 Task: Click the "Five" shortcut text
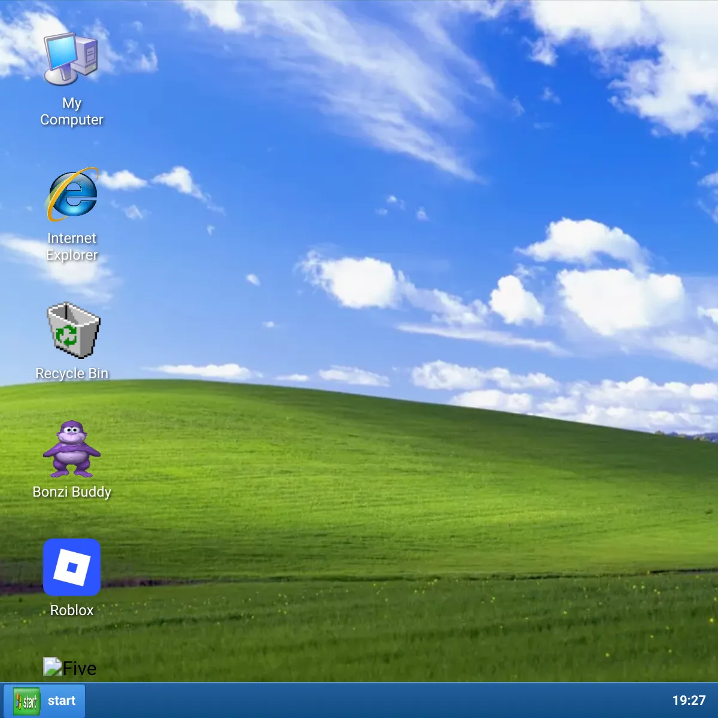(x=80, y=668)
